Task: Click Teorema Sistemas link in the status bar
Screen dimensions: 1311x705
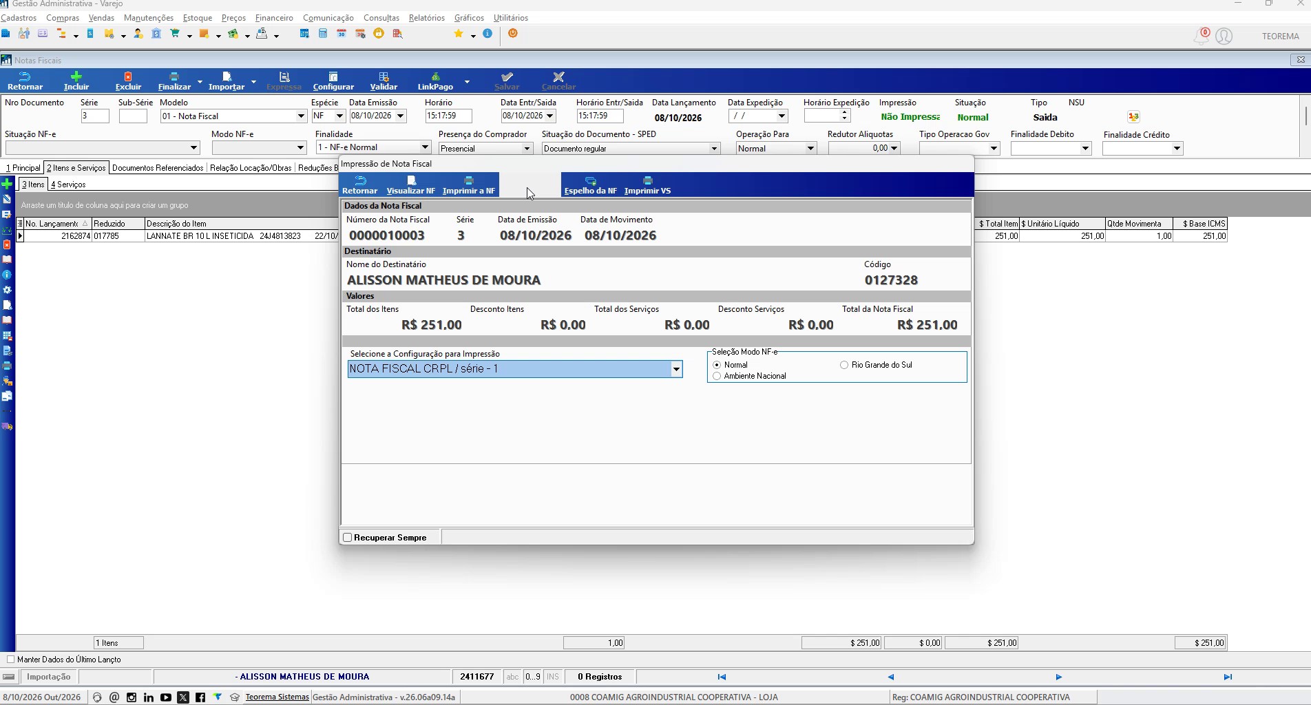Action: [277, 697]
